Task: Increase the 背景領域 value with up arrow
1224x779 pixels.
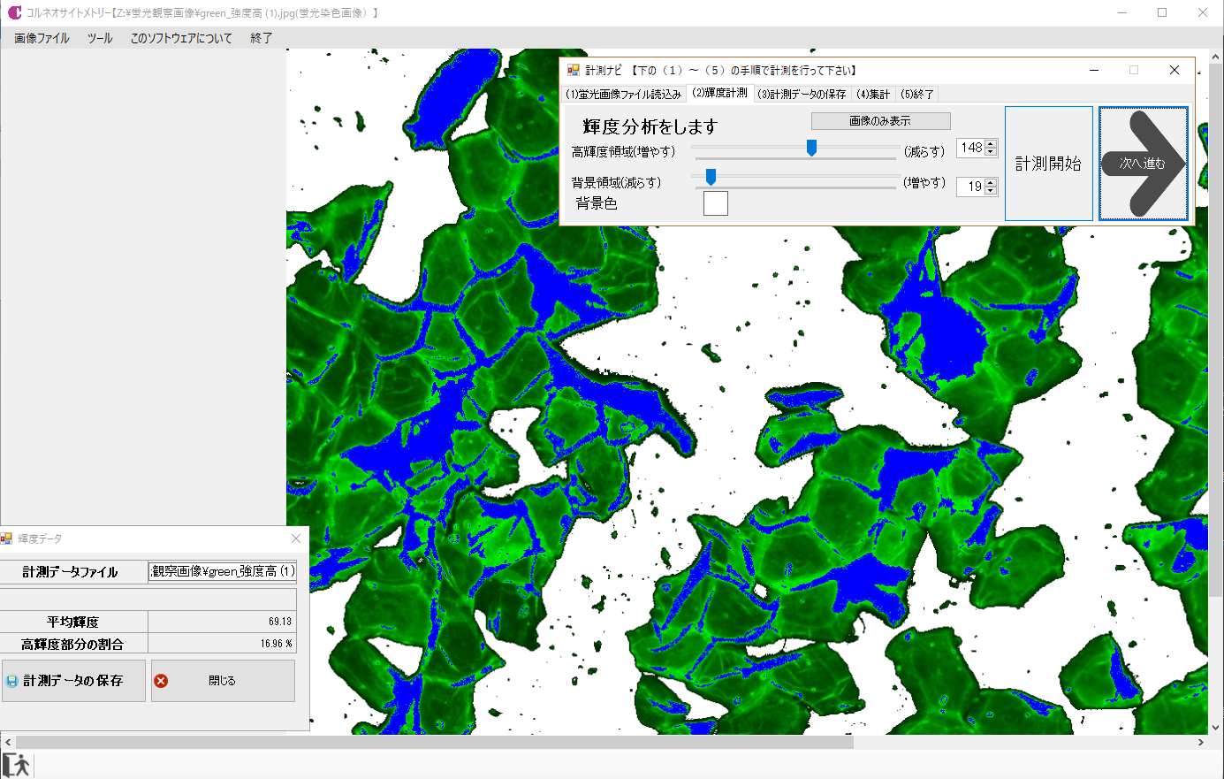Action: (991, 182)
